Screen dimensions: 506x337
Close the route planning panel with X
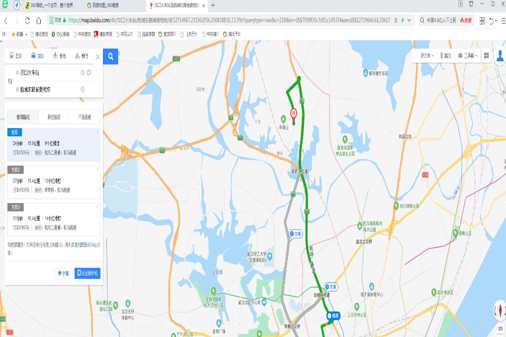[x=98, y=56]
